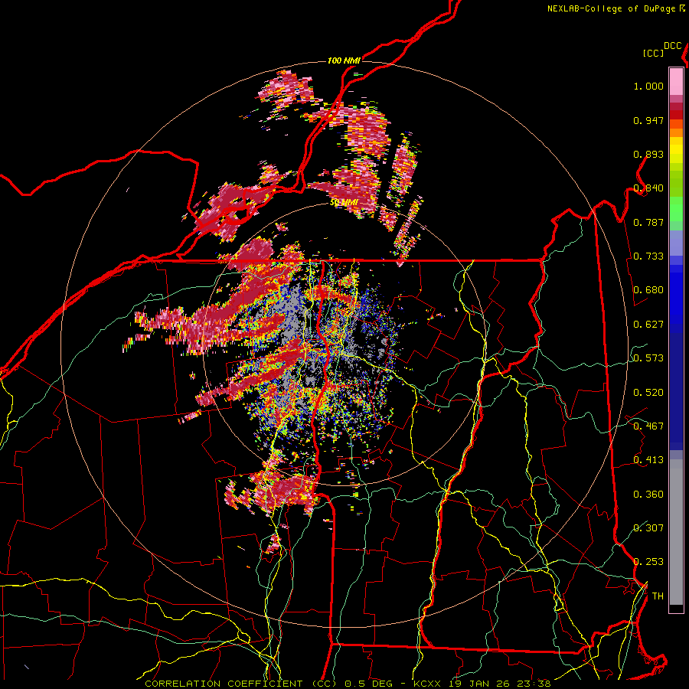Select the 0.520 scale value
This screenshot has height=689, width=689.
648,393
